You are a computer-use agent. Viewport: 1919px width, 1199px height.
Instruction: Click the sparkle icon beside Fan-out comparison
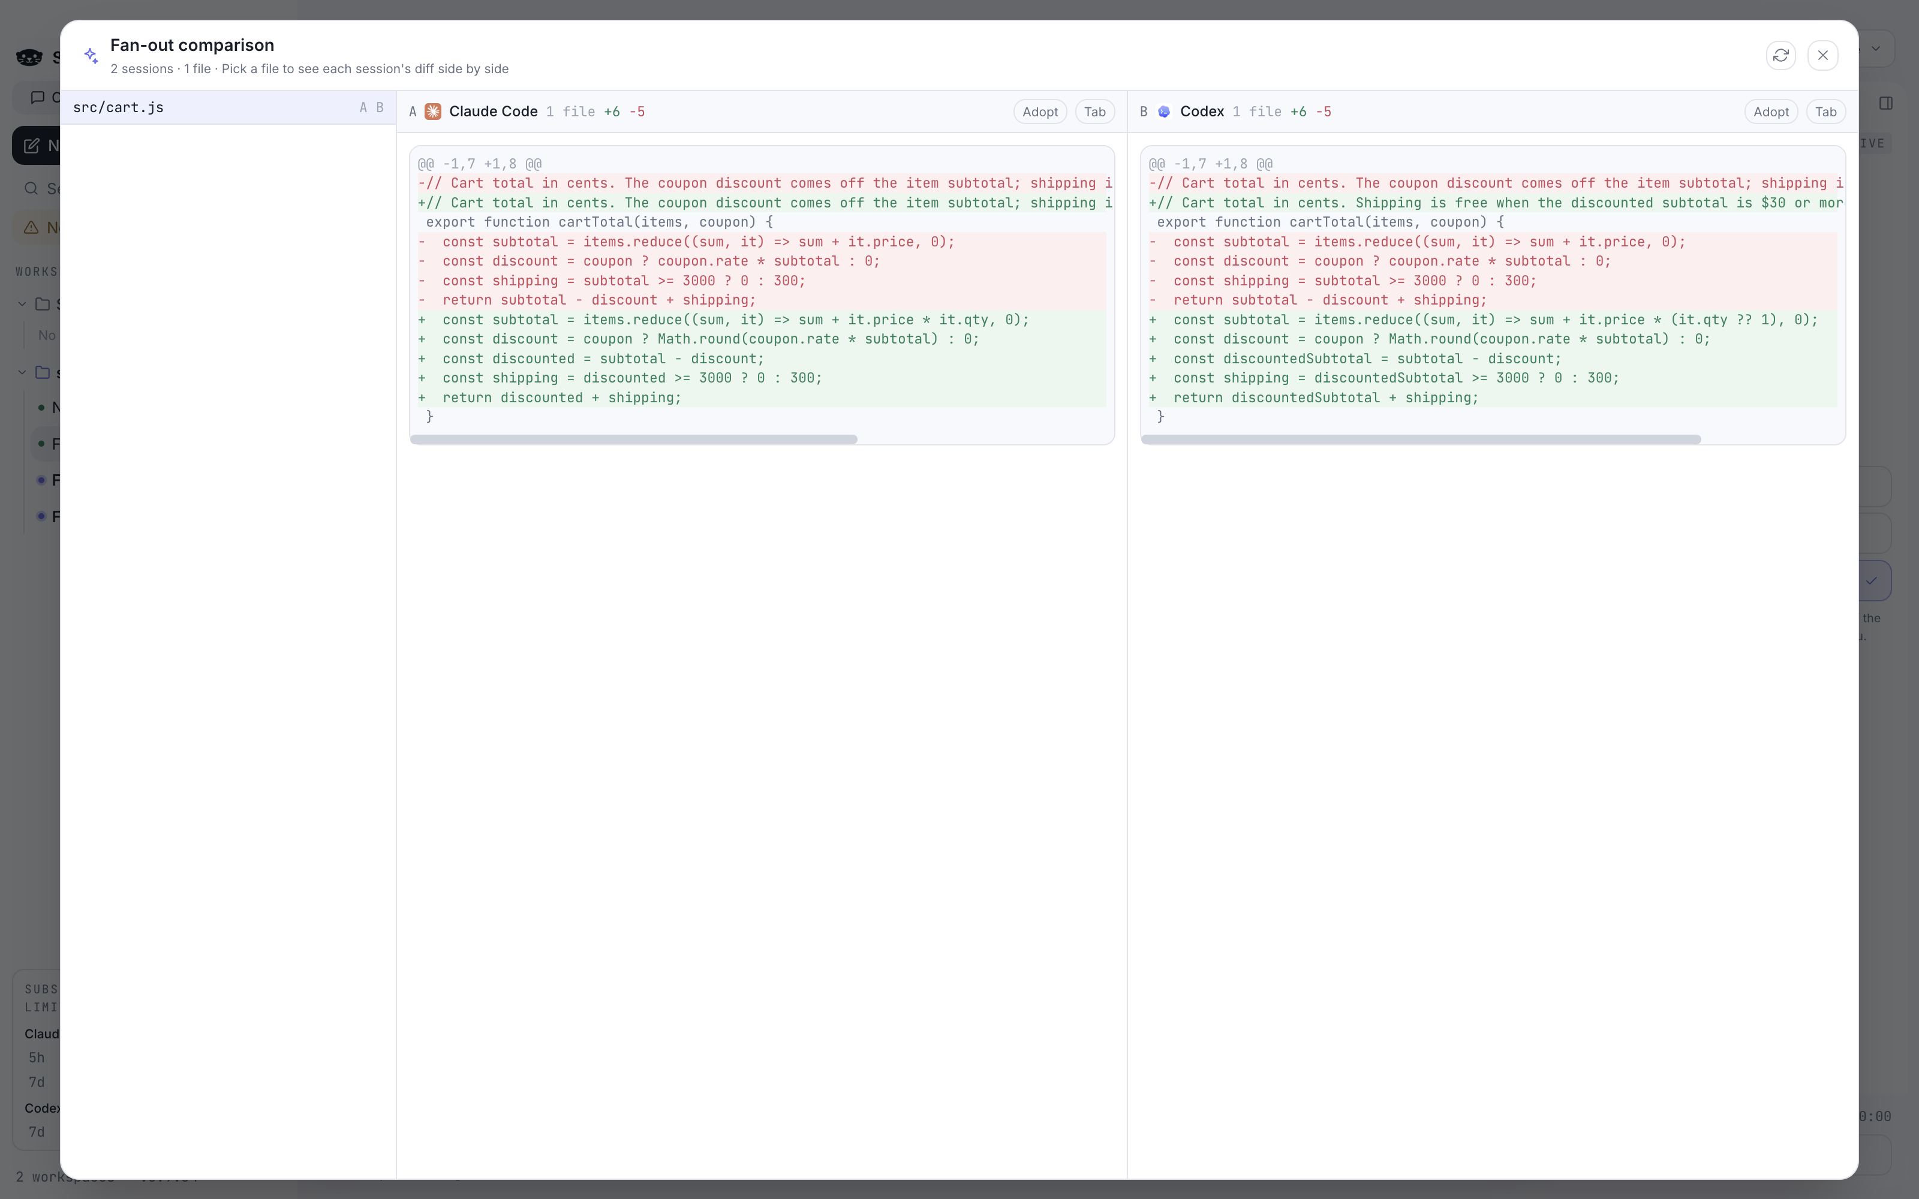pos(91,56)
